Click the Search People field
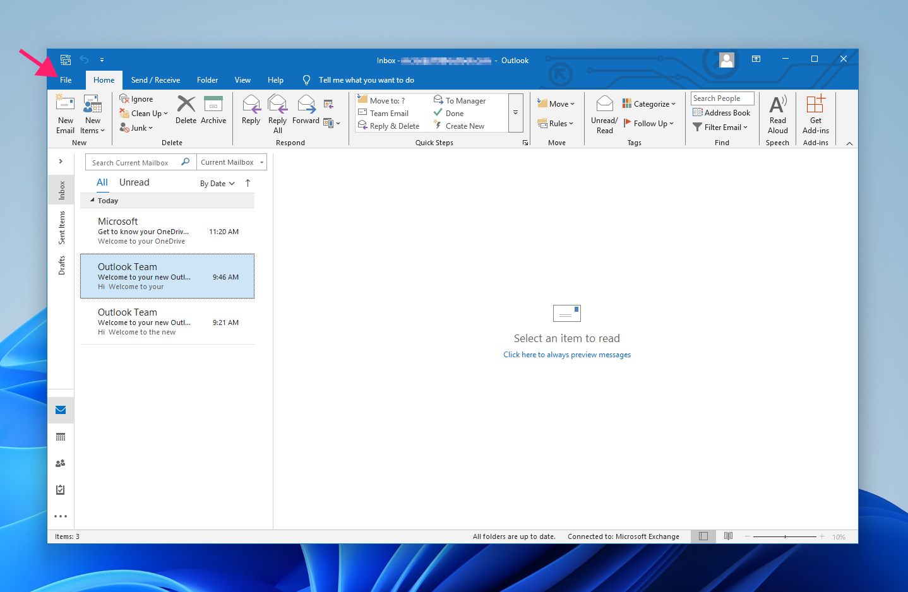 [722, 98]
